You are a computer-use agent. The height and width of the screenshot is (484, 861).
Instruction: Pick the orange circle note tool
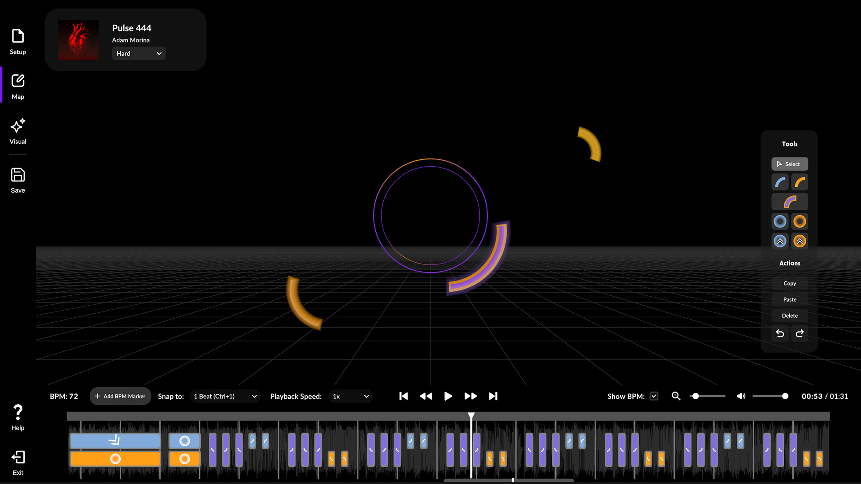(x=800, y=221)
